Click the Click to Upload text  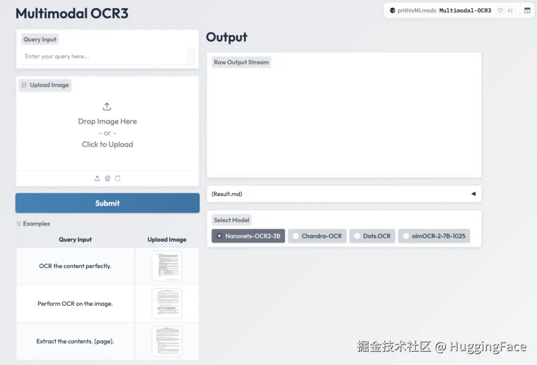[x=107, y=145]
